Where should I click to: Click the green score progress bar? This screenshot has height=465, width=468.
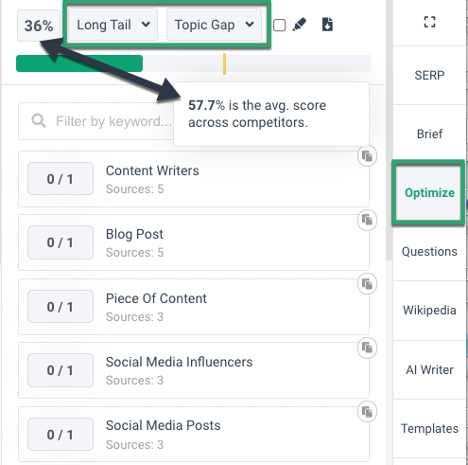[79, 63]
